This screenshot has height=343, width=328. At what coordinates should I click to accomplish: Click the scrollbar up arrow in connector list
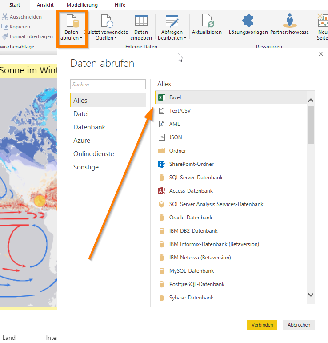[311, 101]
